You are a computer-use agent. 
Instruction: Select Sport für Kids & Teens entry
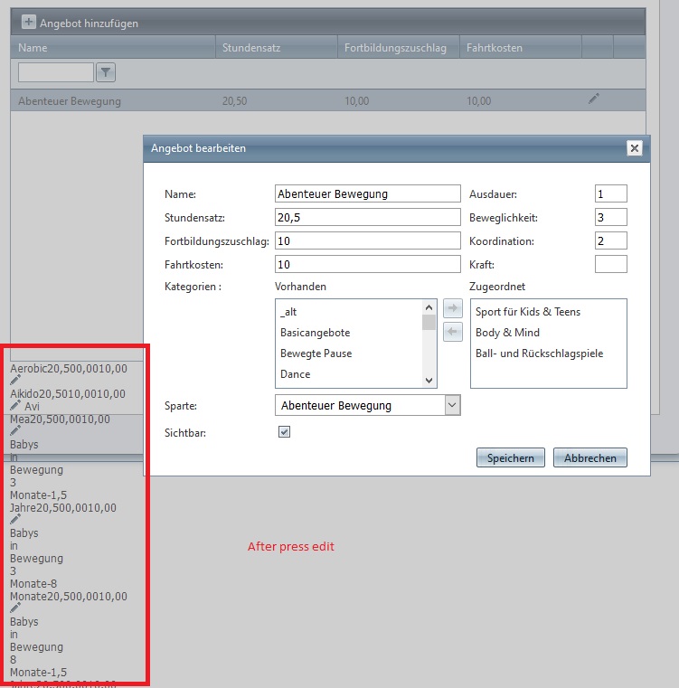[x=528, y=312]
